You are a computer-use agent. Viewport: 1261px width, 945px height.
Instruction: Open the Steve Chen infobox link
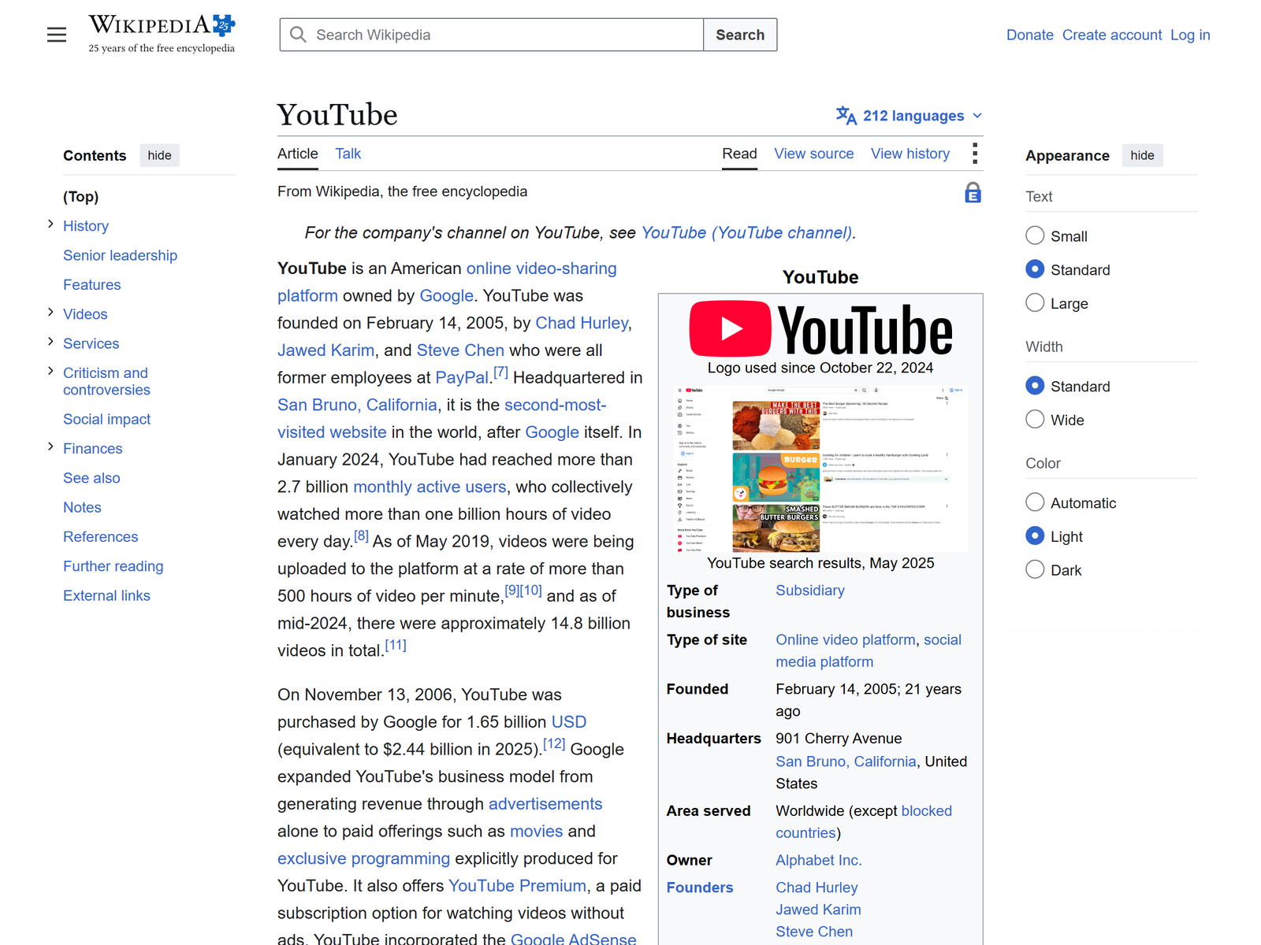pyautogui.click(x=814, y=932)
